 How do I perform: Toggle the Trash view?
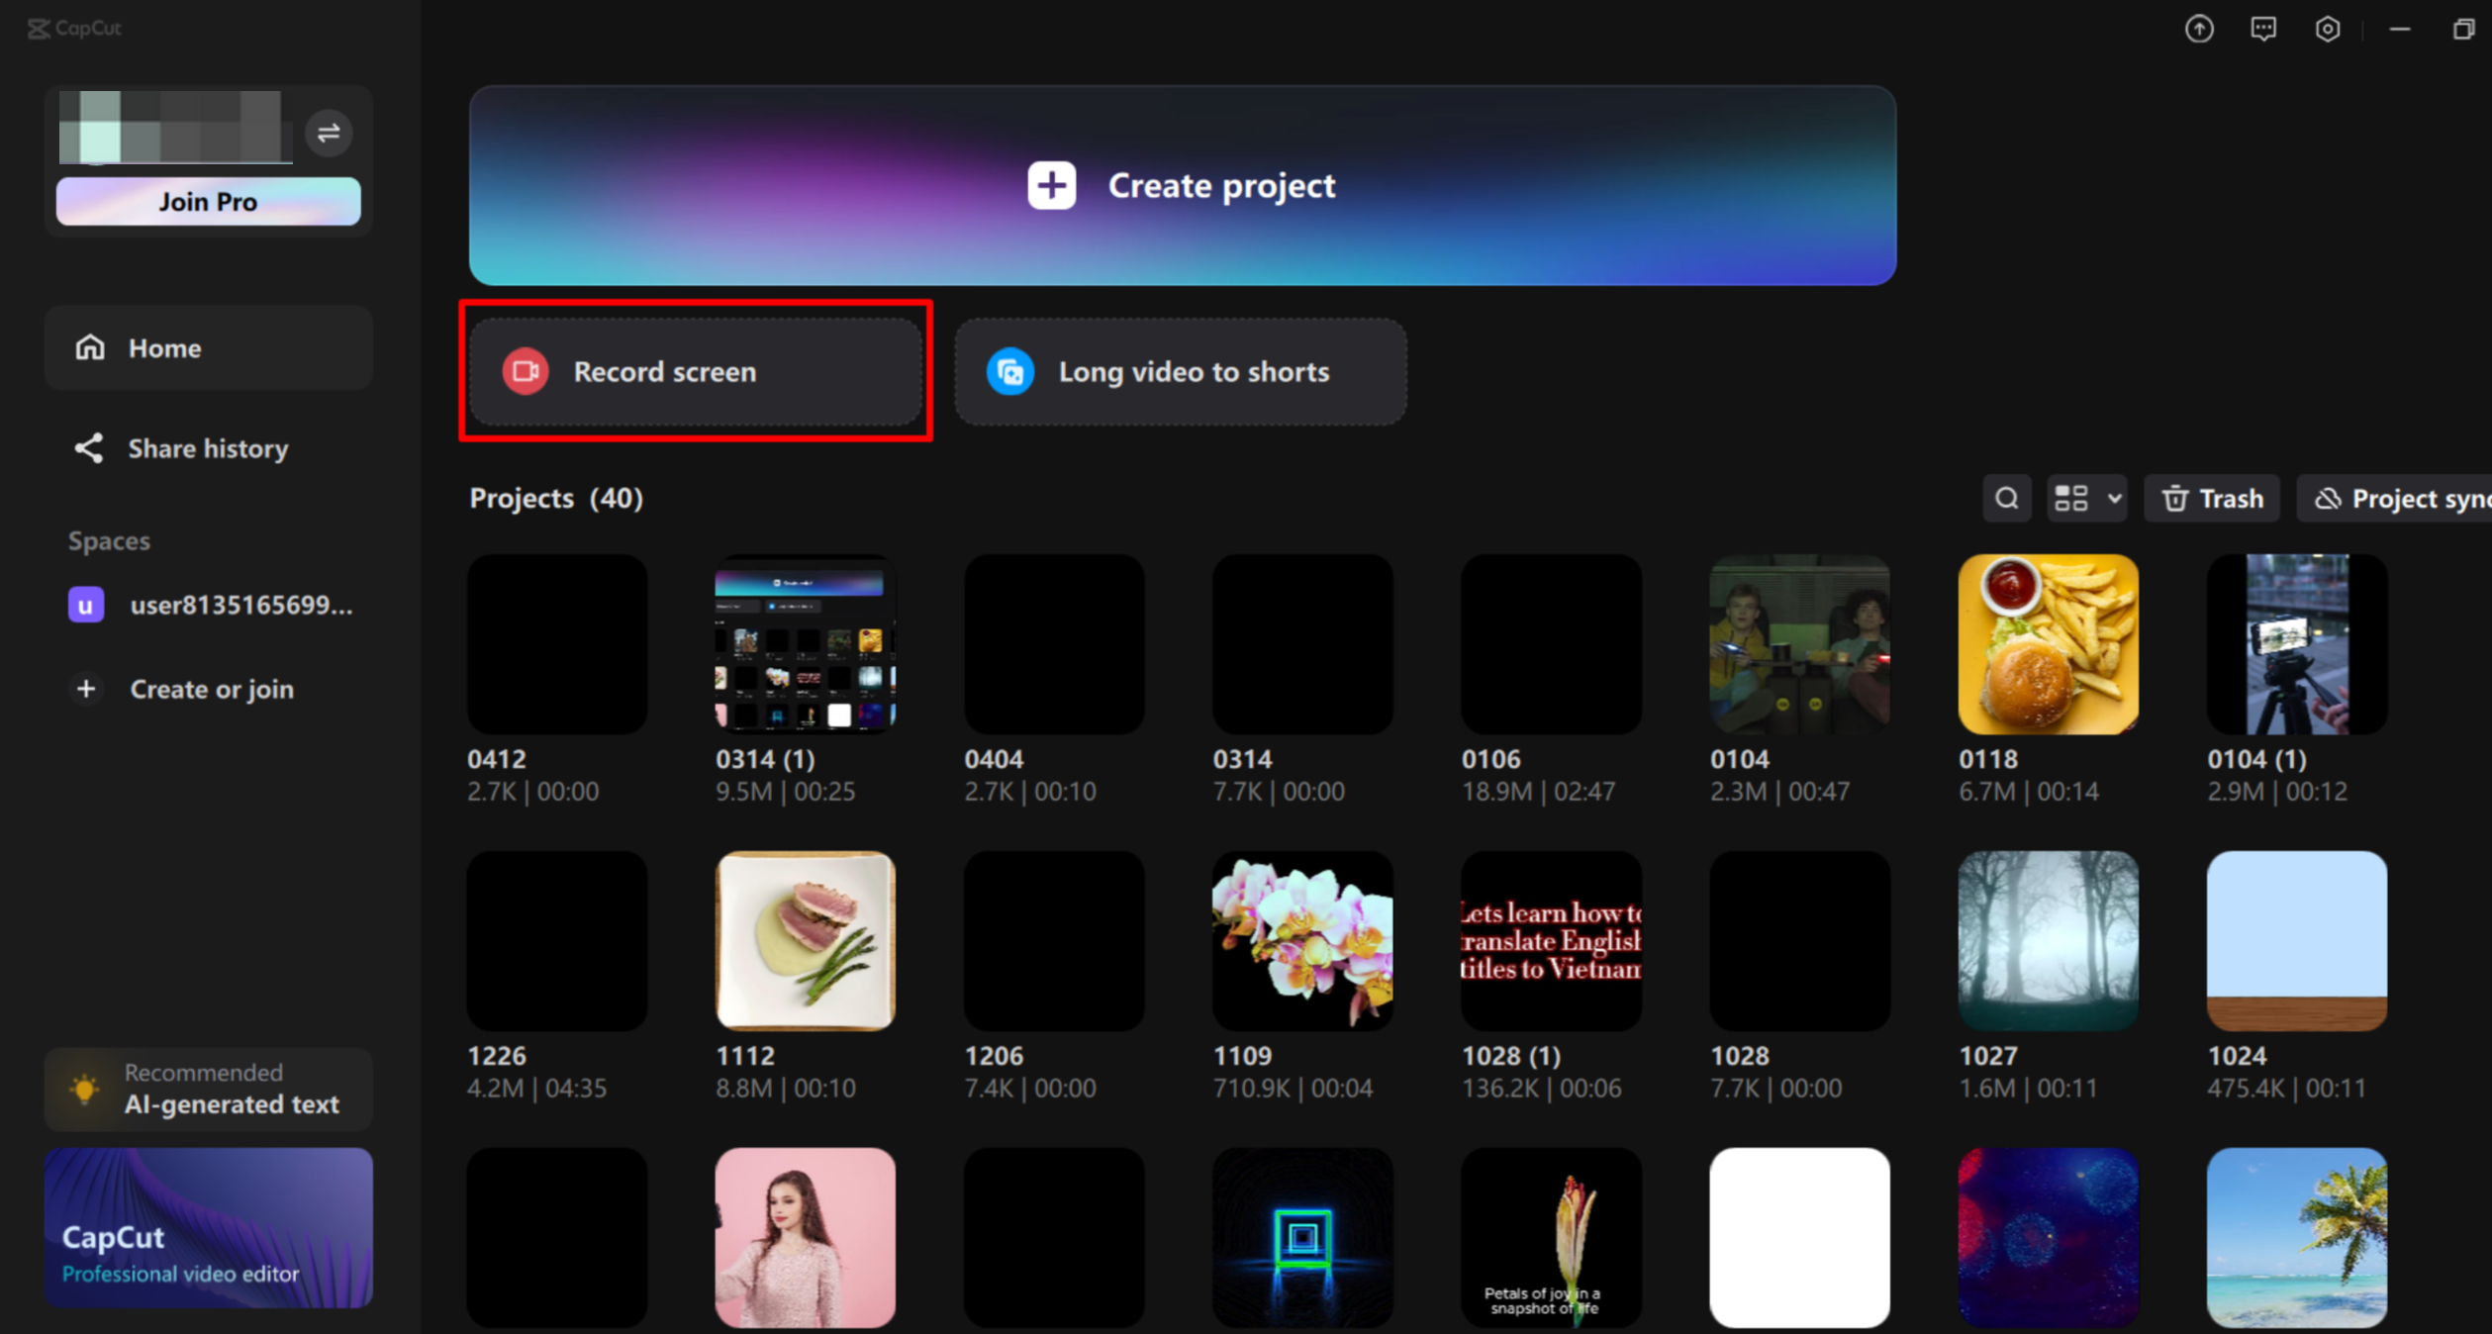coord(2212,498)
